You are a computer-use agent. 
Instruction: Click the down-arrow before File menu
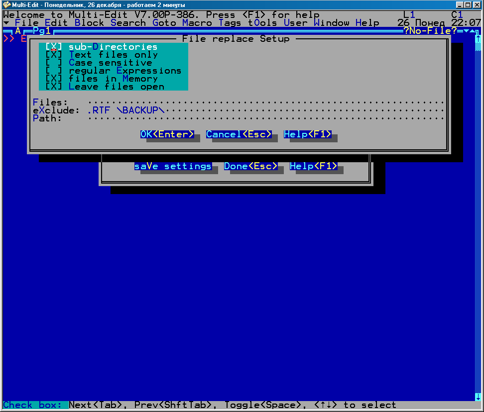pos(6,23)
